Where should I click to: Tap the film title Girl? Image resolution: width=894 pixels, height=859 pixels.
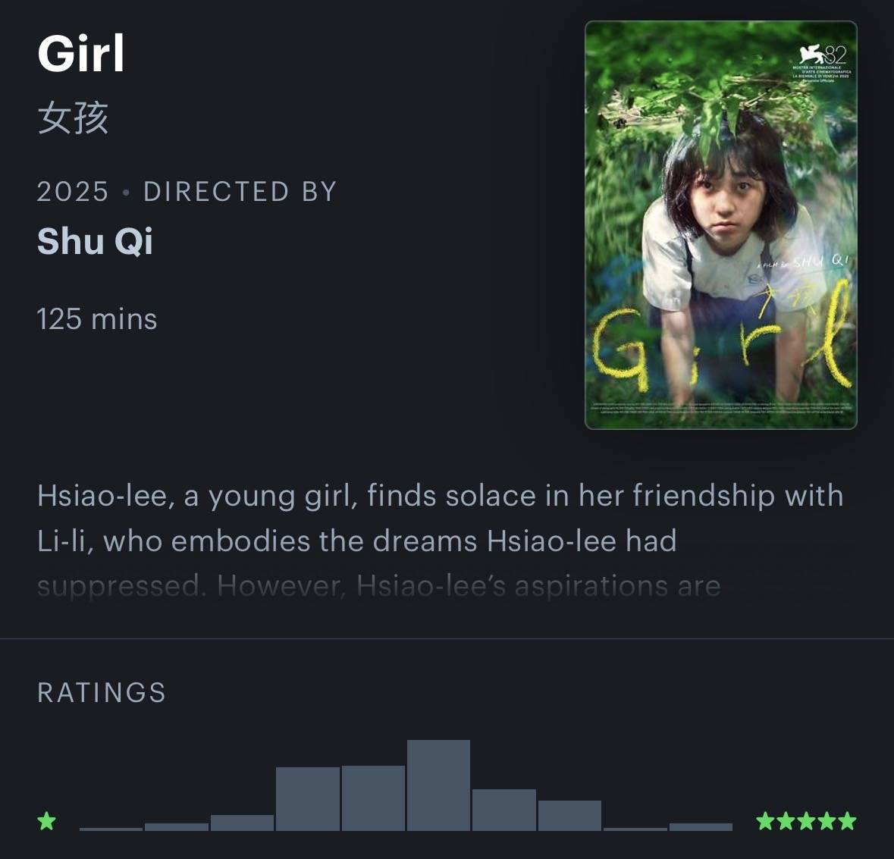[x=81, y=54]
